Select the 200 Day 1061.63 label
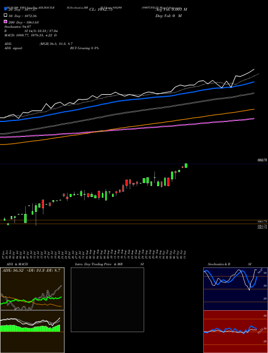The image size is (268, 353). point(24,22)
